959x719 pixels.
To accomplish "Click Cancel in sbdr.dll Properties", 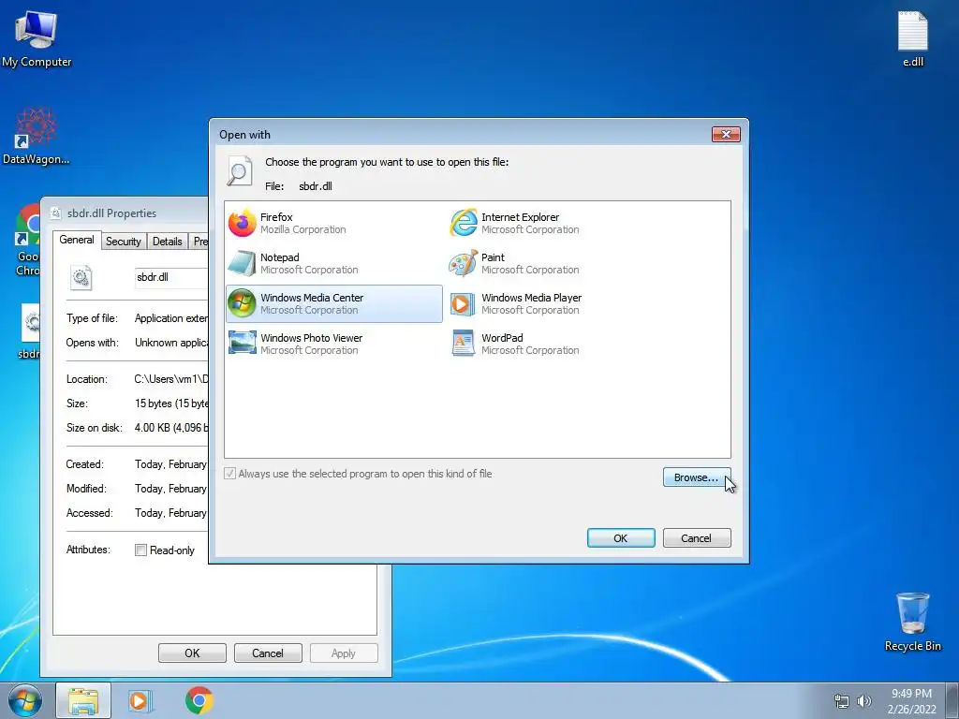I will click(x=268, y=653).
